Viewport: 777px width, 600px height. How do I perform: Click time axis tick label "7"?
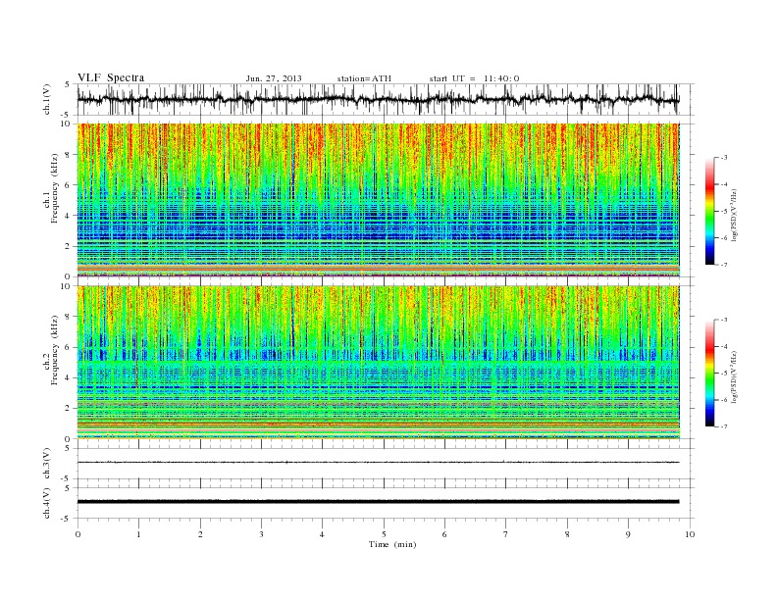tap(506, 534)
